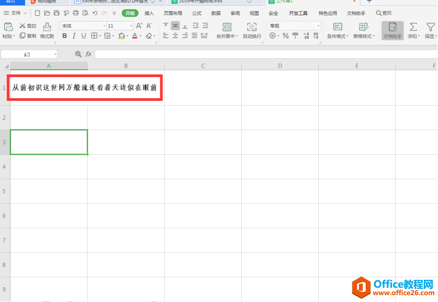Switch to the 页面布局 ribbon tab
The height and width of the screenshot is (302, 438).
pos(173,13)
